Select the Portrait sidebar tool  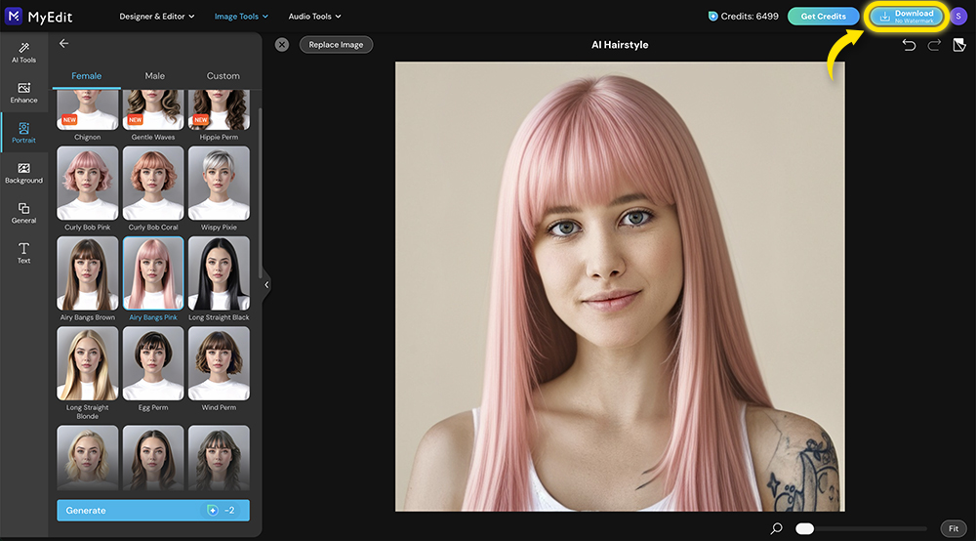(x=23, y=133)
